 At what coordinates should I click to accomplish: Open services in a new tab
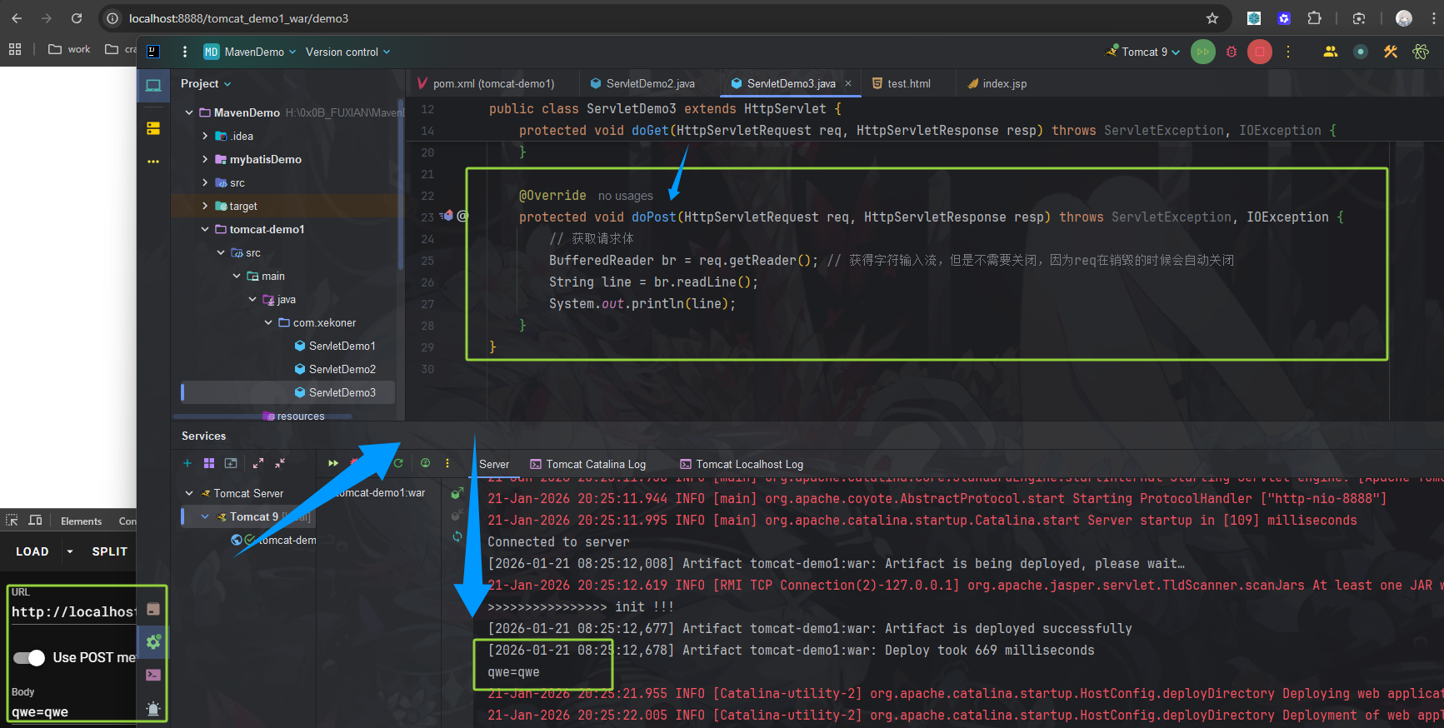pos(231,463)
